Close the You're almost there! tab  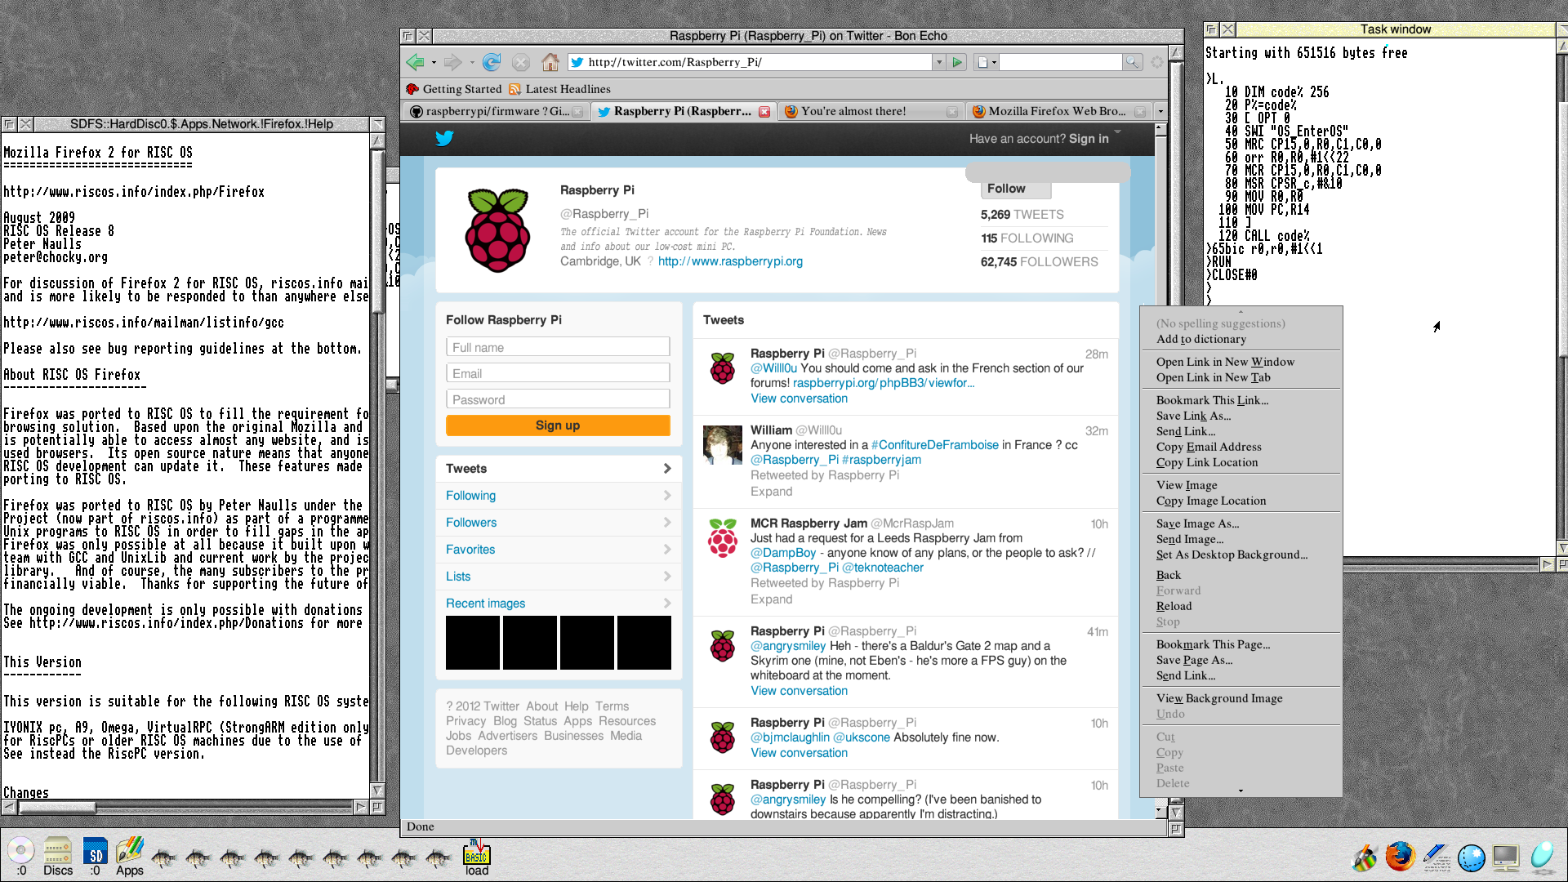(952, 112)
